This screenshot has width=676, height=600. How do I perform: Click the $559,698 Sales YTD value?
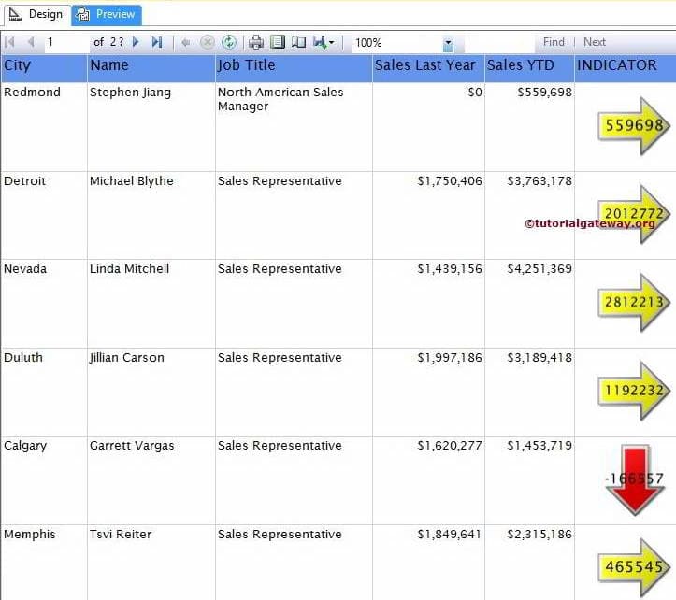[545, 93]
